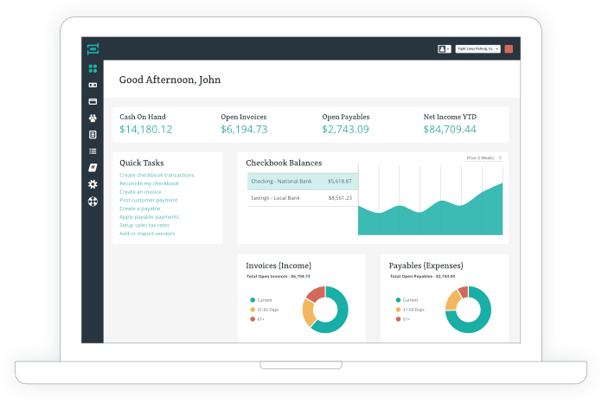Click the Quick Tasks heading
Viewport: 602px width, 403px height.
pos(142,163)
